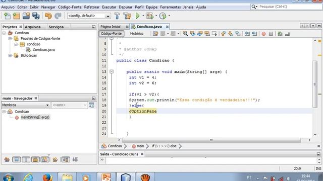Image resolution: width=323 pixels, height=181 pixels.
Task: Click Next Bookmark icon in editor toolbar
Action: tap(231, 34)
